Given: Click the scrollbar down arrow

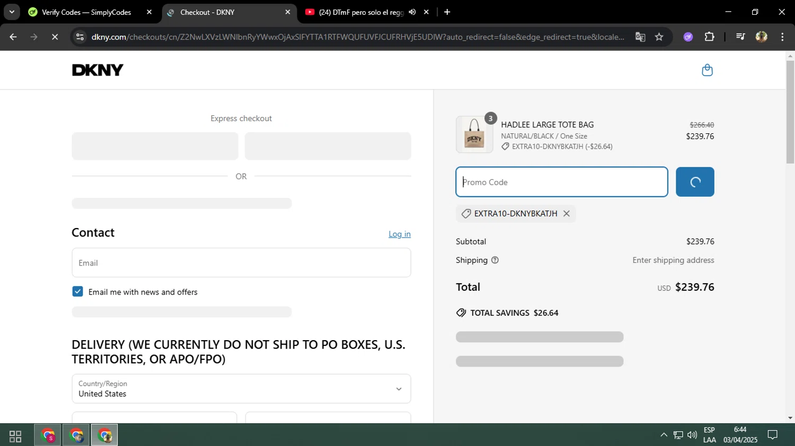Looking at the screenshot, I should pos(790,418).
